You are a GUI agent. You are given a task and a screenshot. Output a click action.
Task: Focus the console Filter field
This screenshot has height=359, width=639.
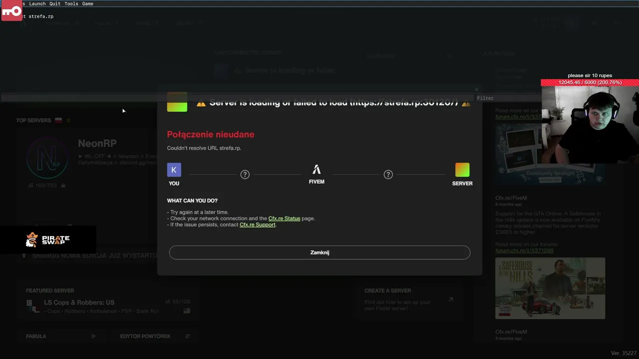click(508, 98)
